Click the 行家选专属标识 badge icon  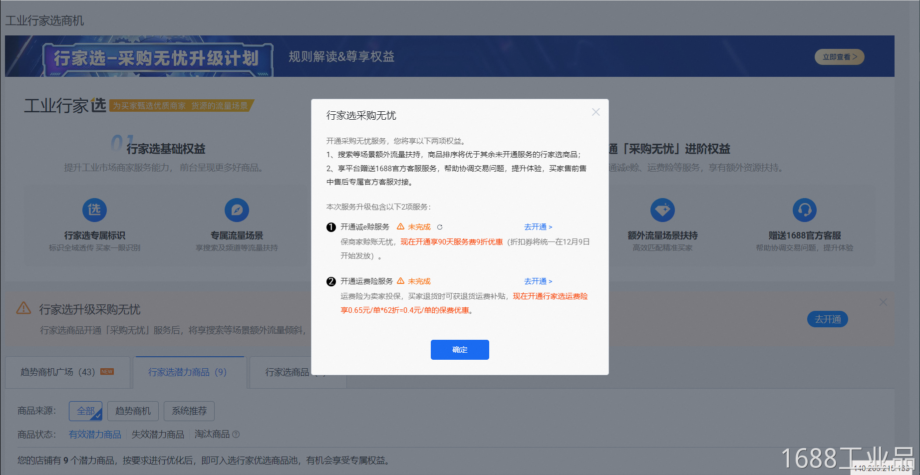click(x=94, y=210)
